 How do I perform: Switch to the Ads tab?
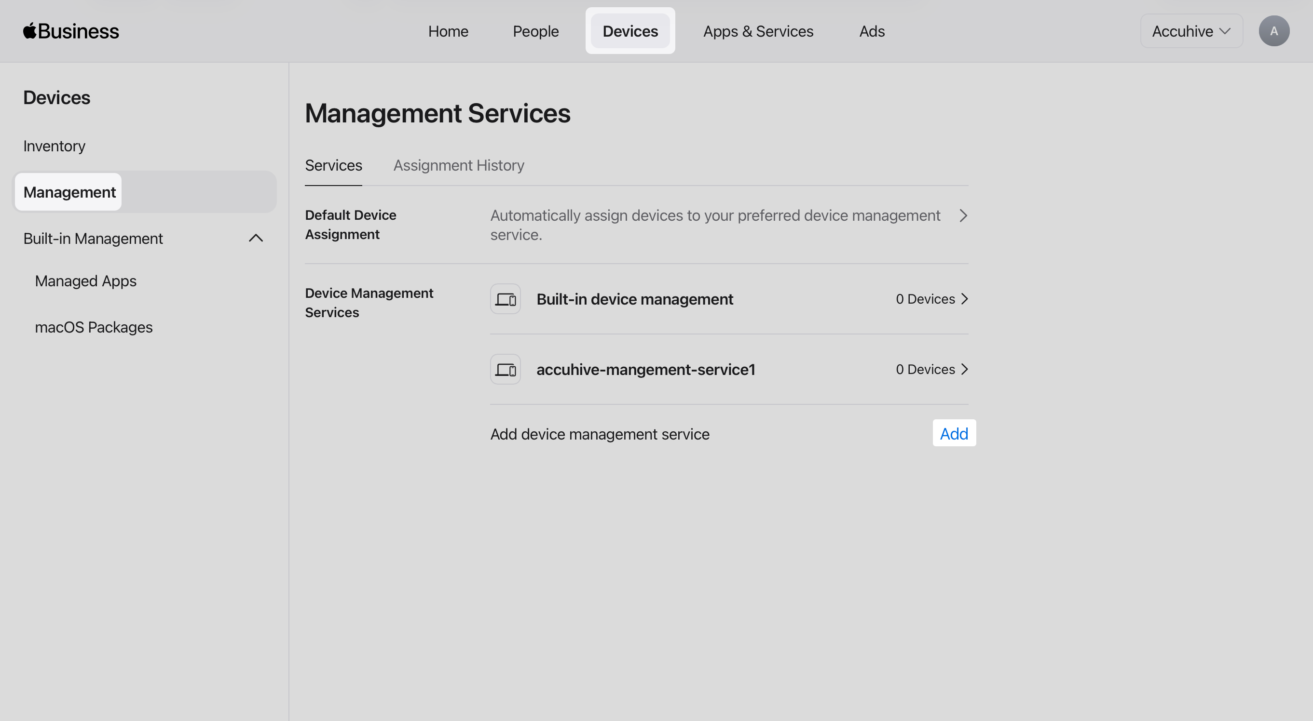coord(872,31)
